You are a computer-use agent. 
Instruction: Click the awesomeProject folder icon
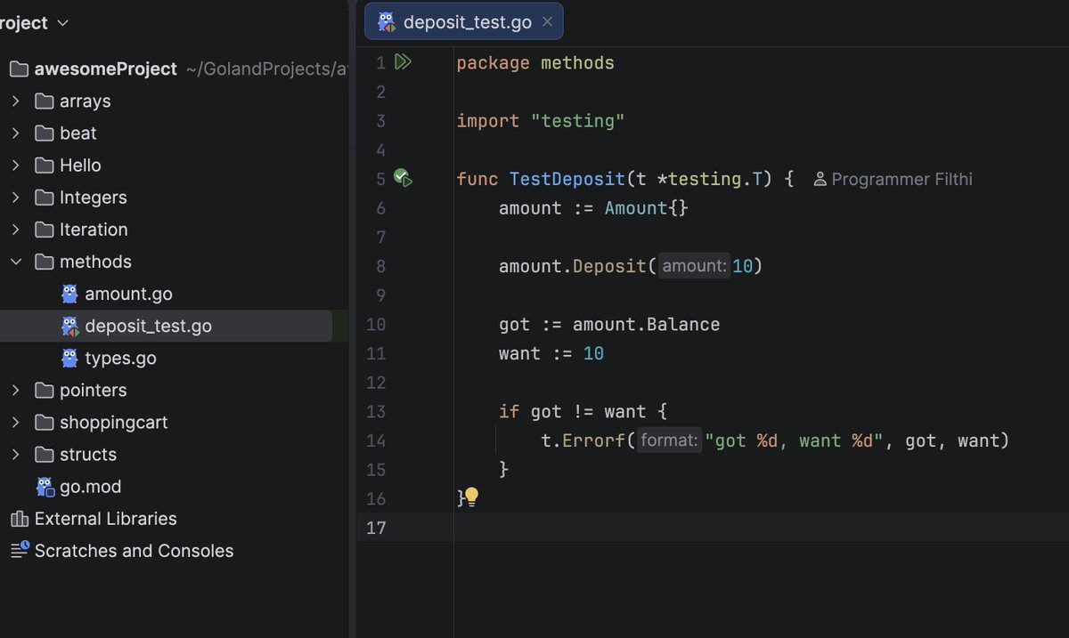point(19,69)
